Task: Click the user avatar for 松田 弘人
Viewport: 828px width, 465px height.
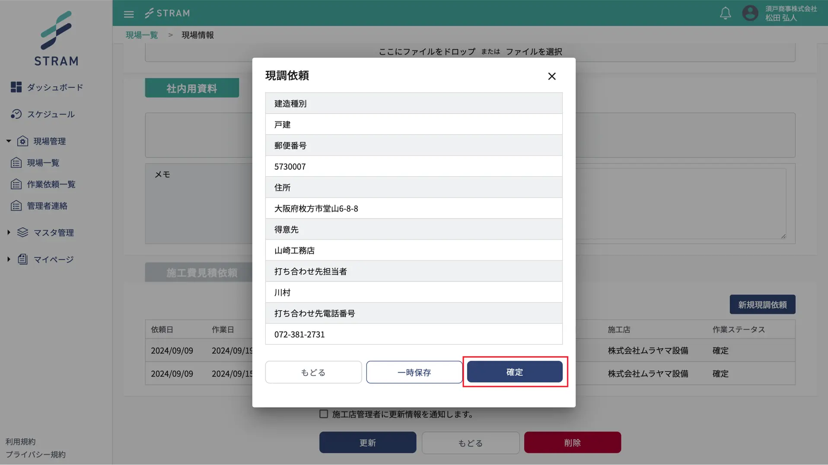Action: coord(750,13)
